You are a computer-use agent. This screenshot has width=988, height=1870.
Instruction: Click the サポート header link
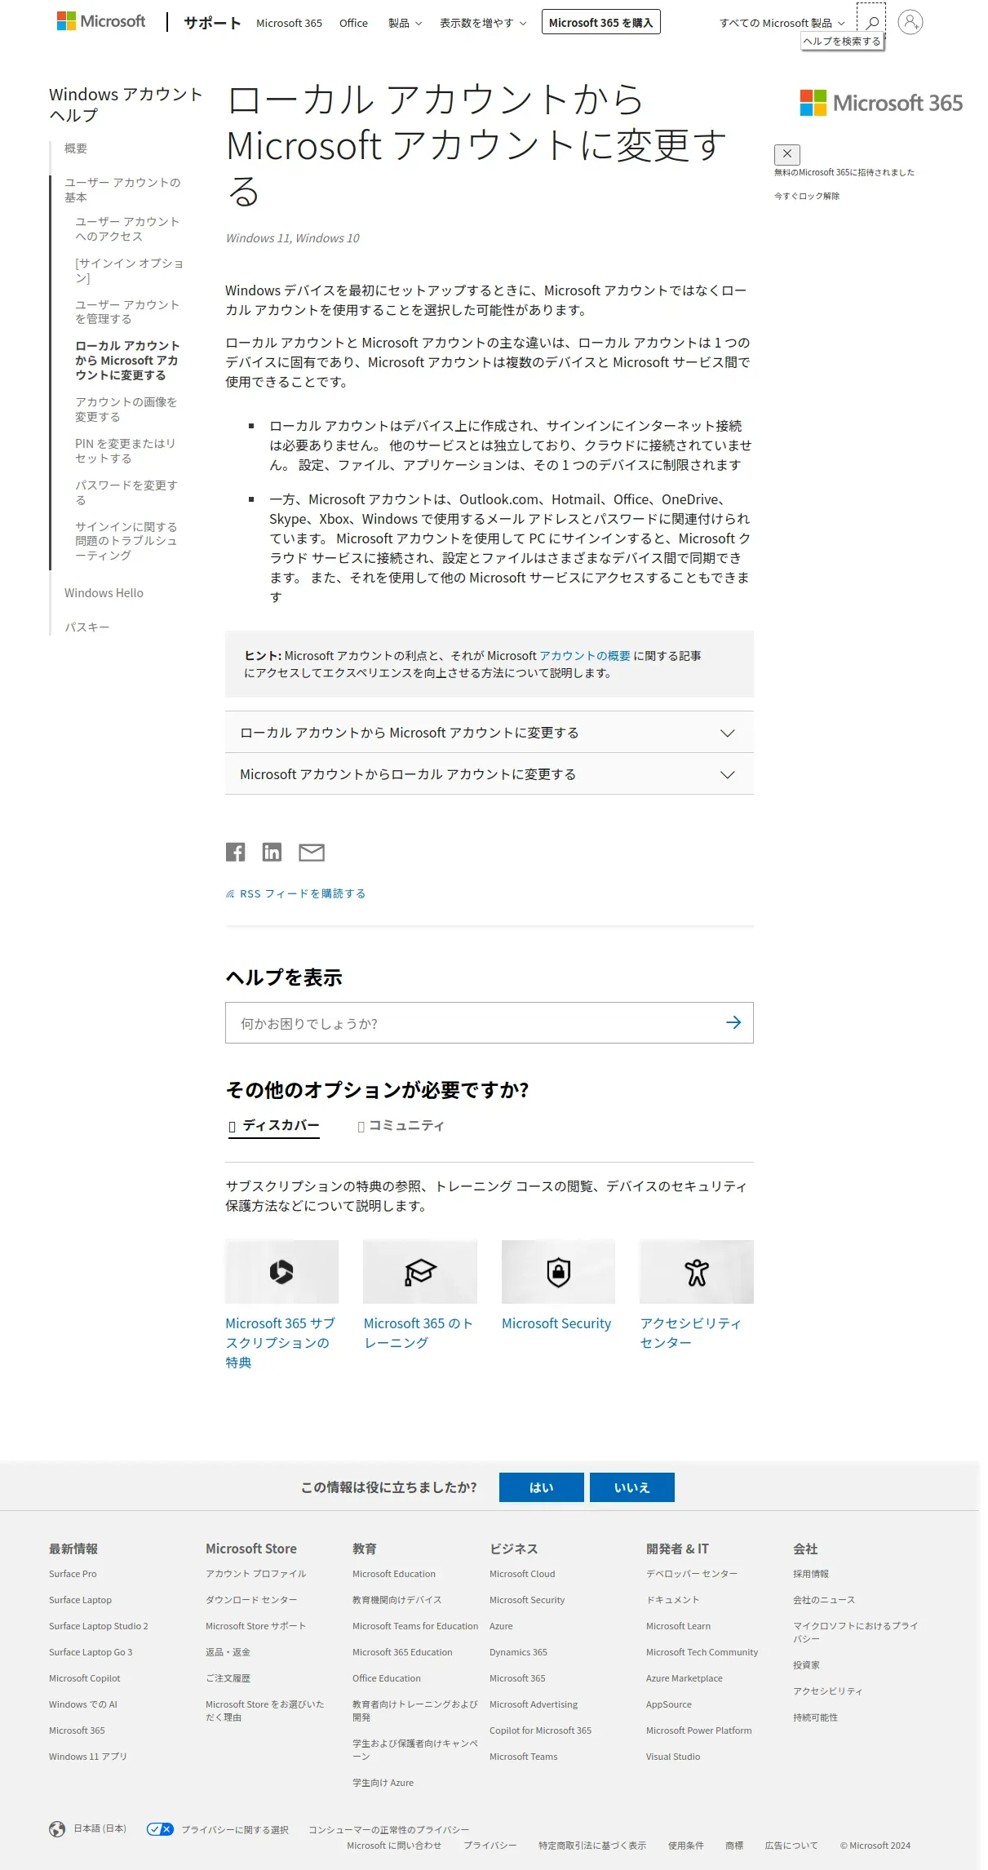(212, 23)
